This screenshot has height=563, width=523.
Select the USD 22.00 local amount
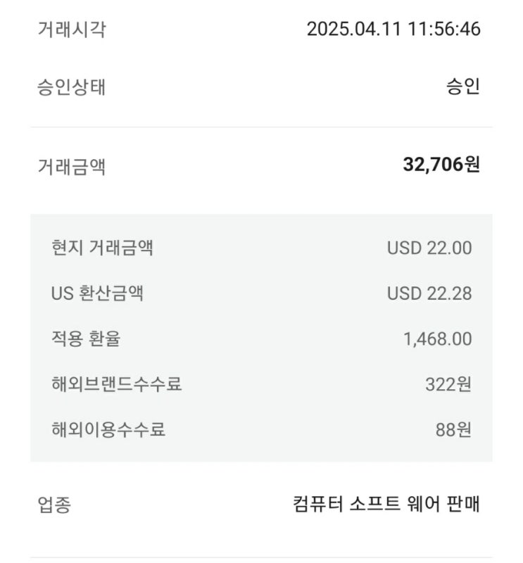429,248
